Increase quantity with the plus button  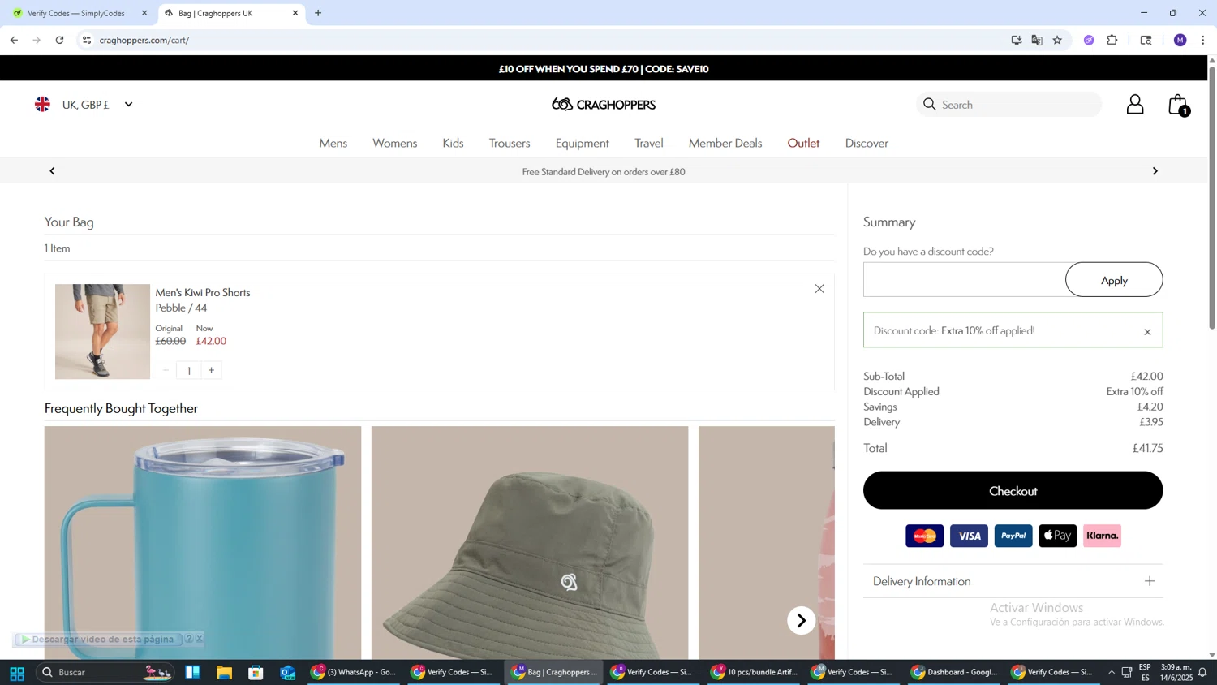coord(212,370)
